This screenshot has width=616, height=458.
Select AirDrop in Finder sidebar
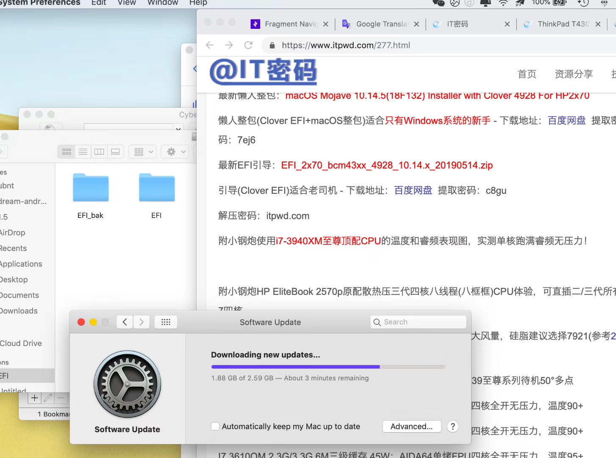click(13, 233)
